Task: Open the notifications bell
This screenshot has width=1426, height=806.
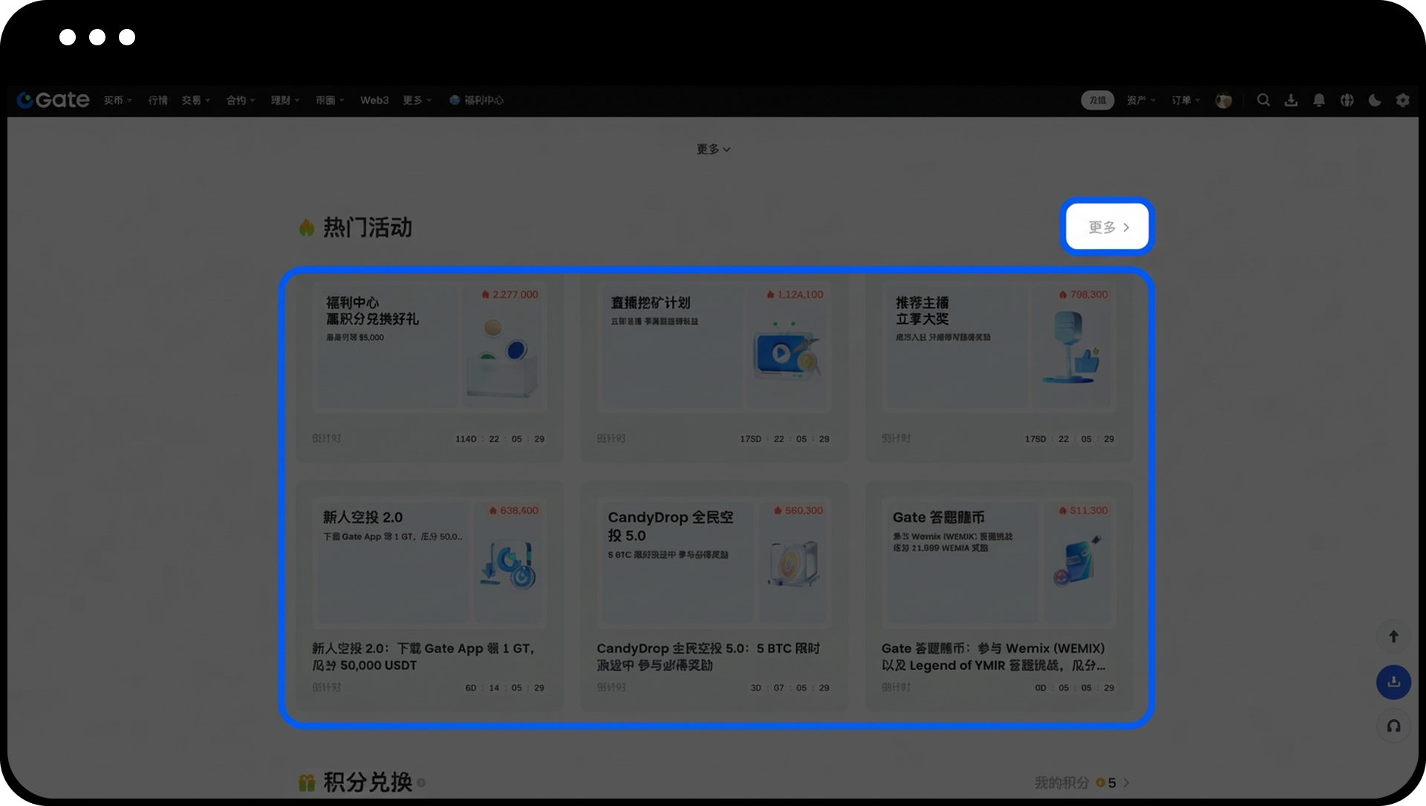Action: [1319, 100]
